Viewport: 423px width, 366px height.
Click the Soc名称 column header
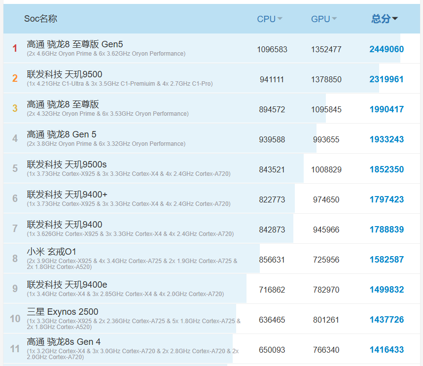click(x=41, y=19)
